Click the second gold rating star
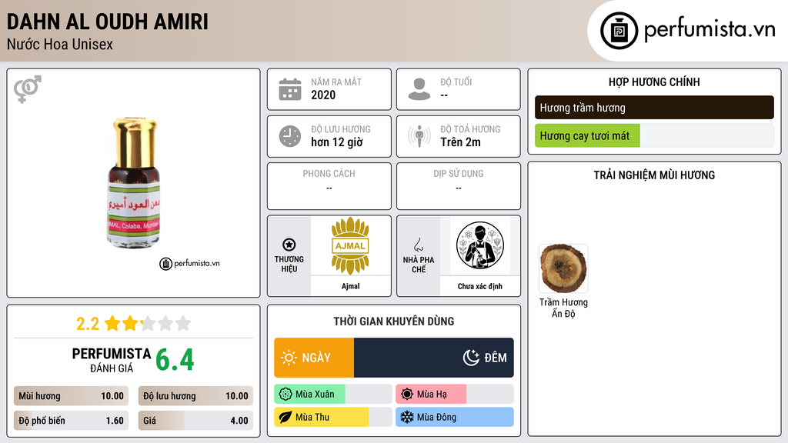 [x=130, y=323]
